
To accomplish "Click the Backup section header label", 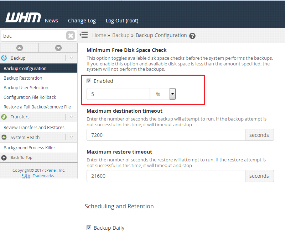I will (18, 58).
